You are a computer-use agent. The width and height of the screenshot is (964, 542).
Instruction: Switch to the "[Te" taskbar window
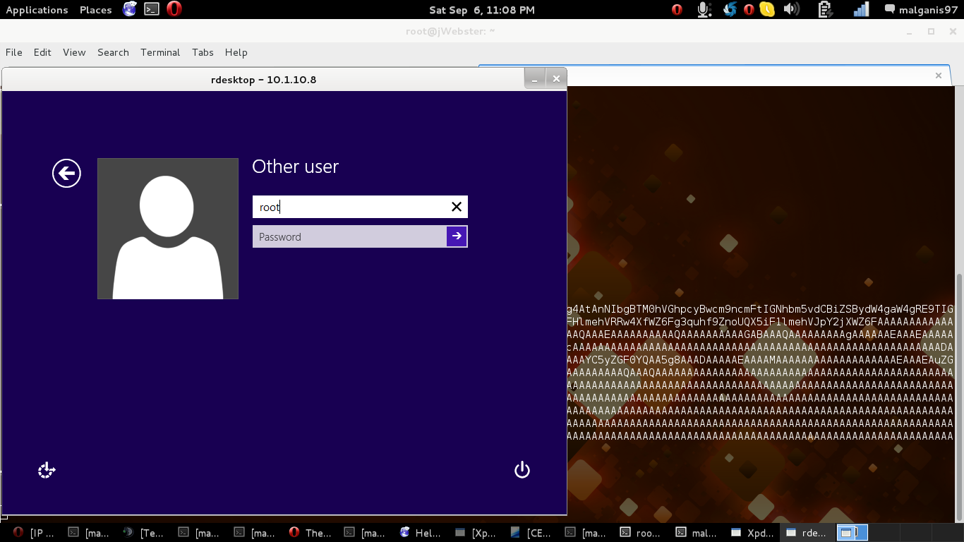(x=143, y=533)
